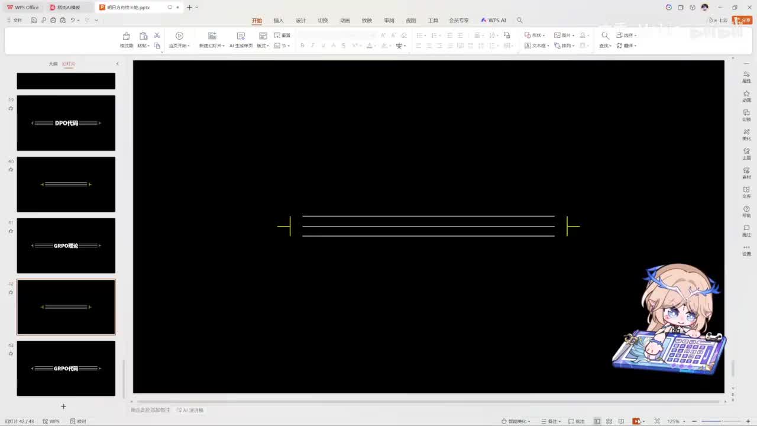The width and height of the screenshot is (757, 426).
Task: Select the Format Painter (格式刷) tool
Action: point(127,40)
